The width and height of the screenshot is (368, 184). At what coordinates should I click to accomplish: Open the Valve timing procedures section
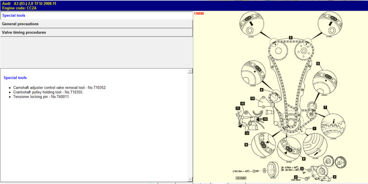pyautogui.click(x=96, y=32)
